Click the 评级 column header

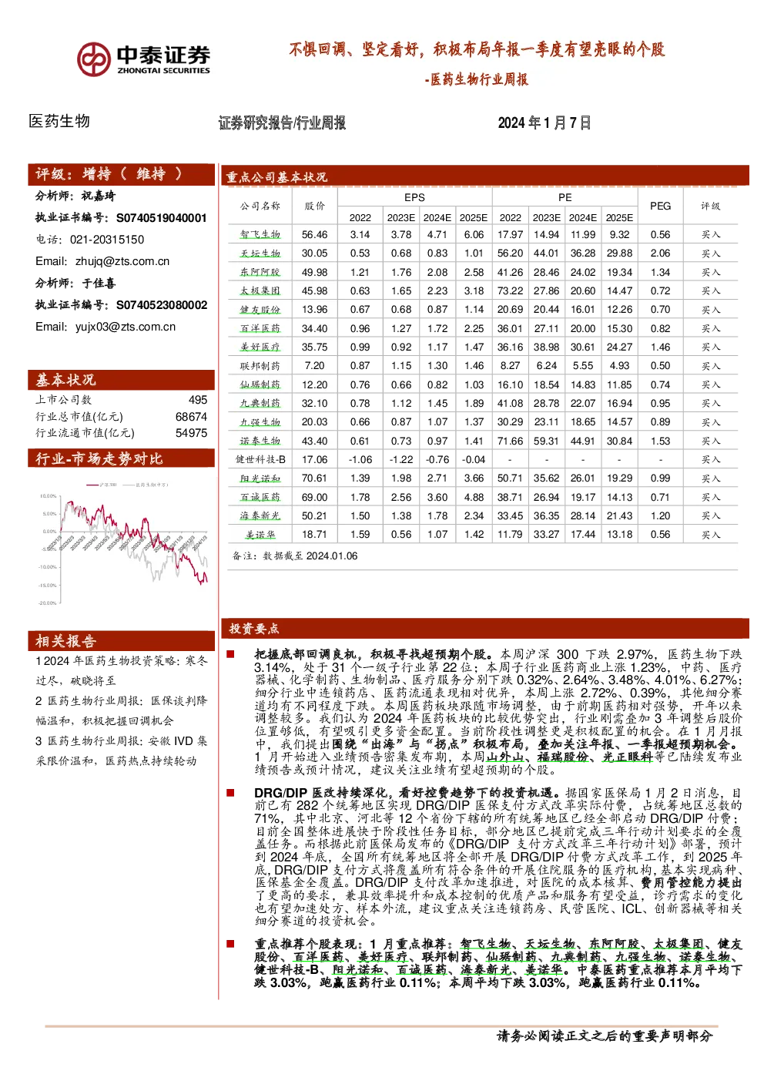711,206
